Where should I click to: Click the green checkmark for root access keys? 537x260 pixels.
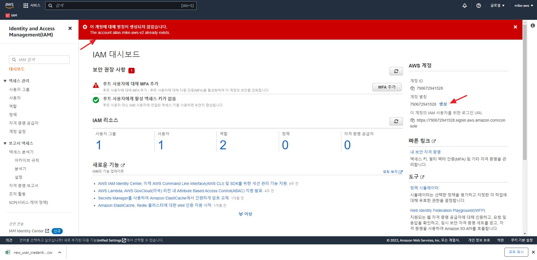96,100
